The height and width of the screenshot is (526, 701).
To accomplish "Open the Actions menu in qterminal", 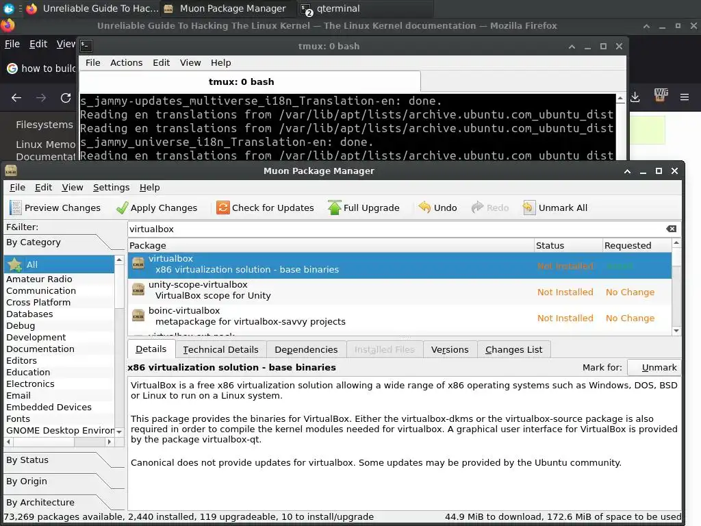I will pyautogui.click(x=127, y=62).
